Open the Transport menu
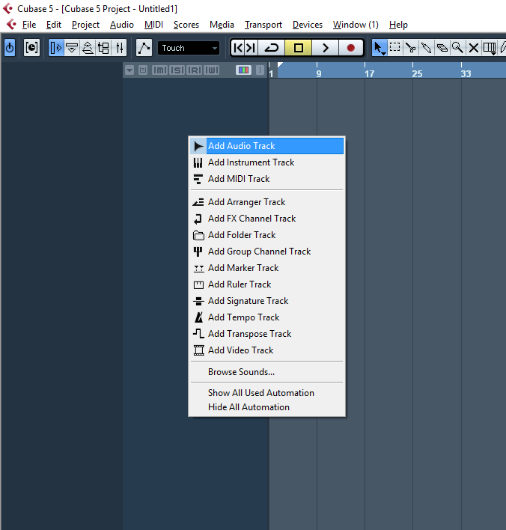This screenshot has width=506, height=530. tap(263, 25)
